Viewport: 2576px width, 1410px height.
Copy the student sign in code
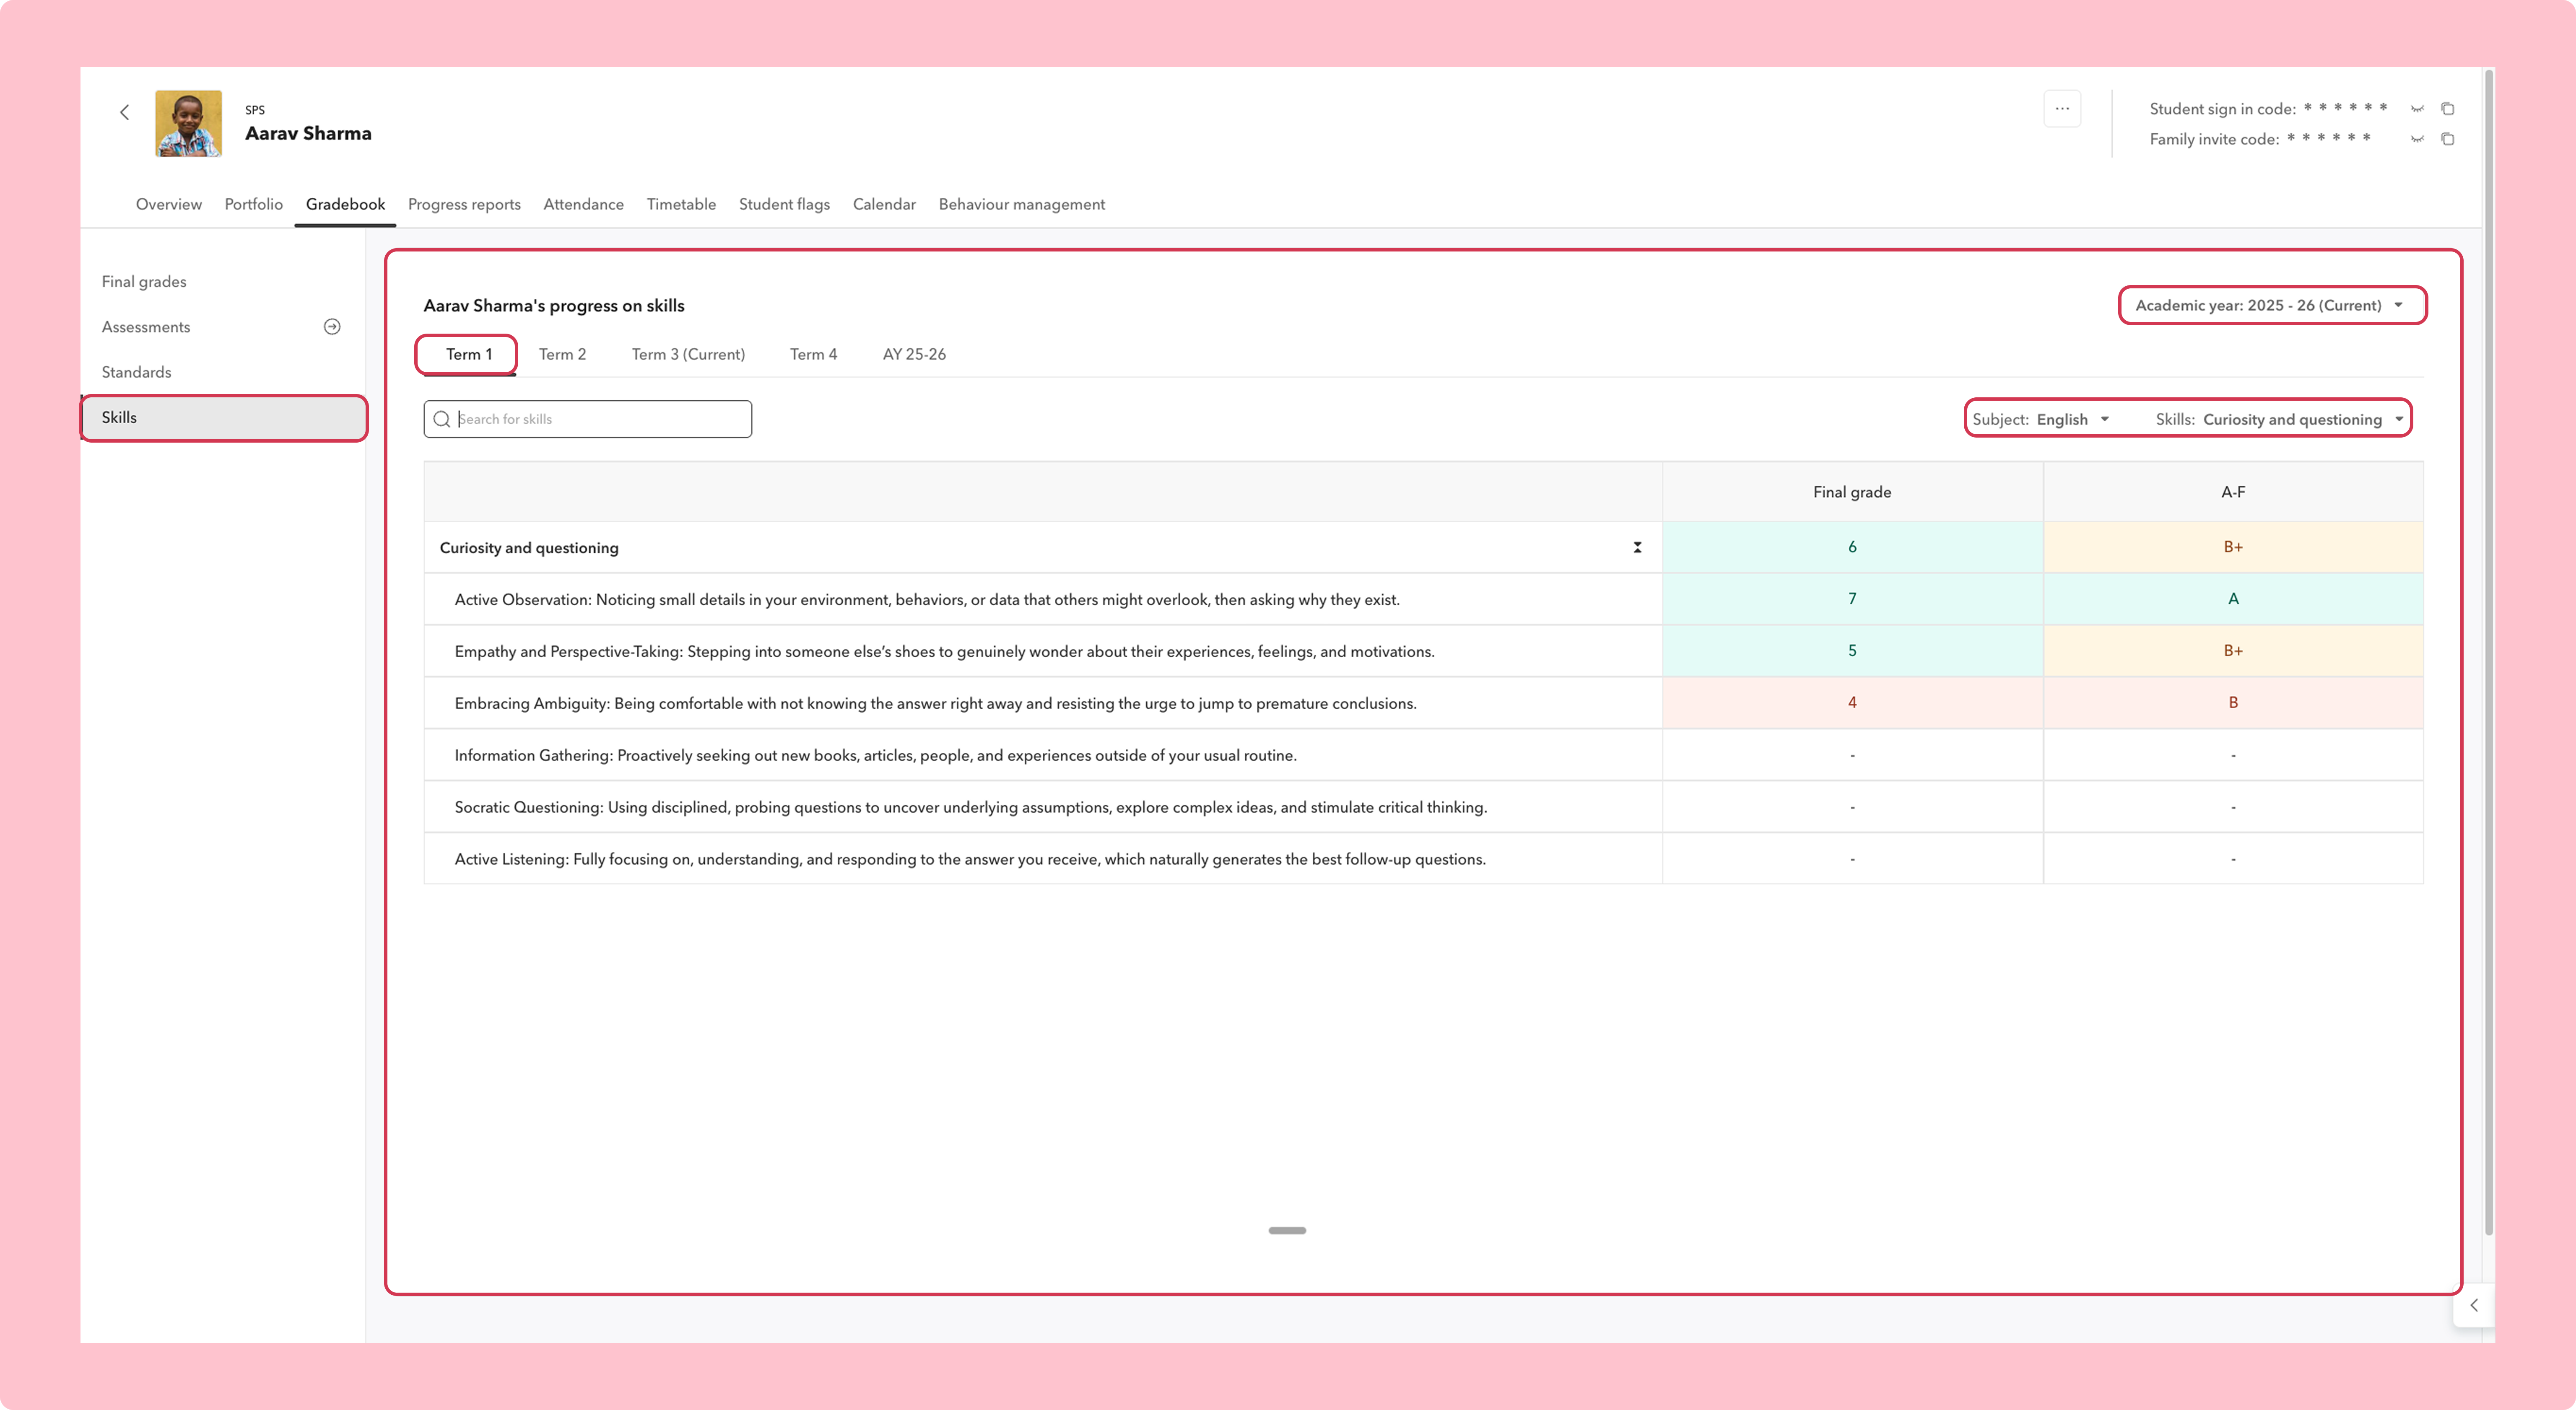pyautogui.click(x=2448, y=109)
